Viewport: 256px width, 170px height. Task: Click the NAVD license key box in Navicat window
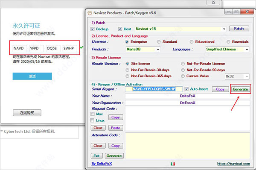[x=20, y=48]
